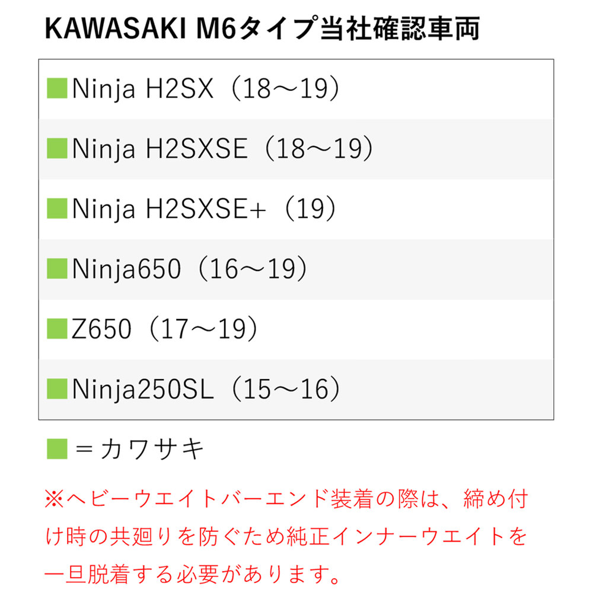Click the year （19） after Ninja H2SXSE+

point(310,209)
